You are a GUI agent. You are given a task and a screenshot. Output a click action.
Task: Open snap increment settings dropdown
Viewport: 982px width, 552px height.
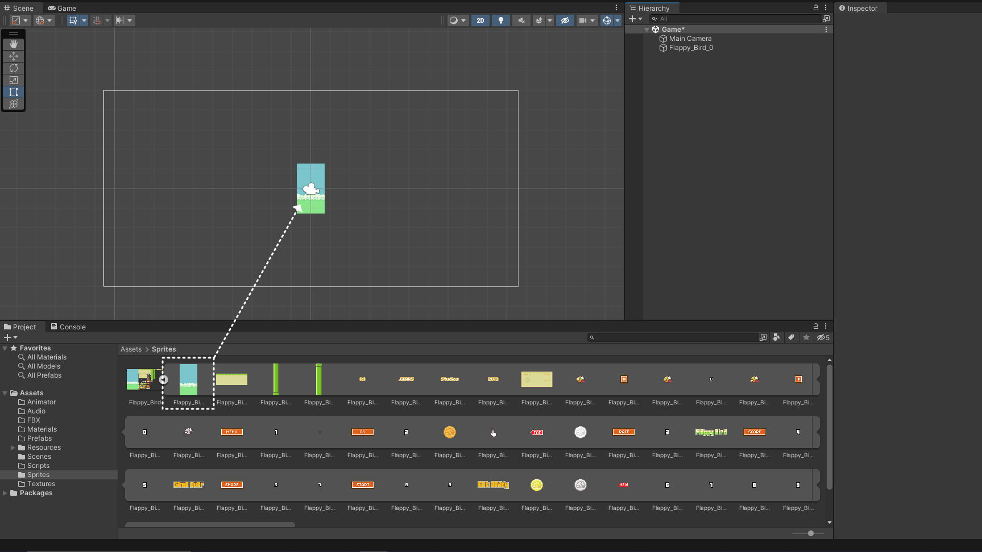tap(123, 20)
